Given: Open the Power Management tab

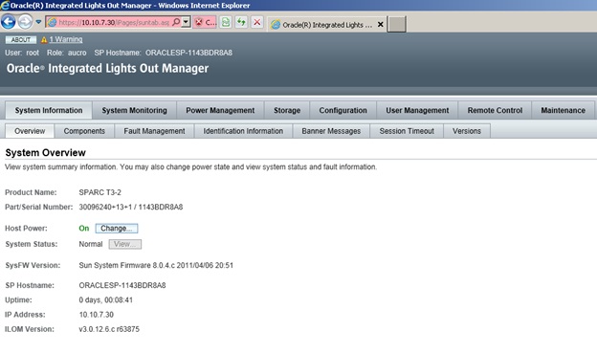Looking at the screenshot, I should pyautogui.click(x=220, y=110).
